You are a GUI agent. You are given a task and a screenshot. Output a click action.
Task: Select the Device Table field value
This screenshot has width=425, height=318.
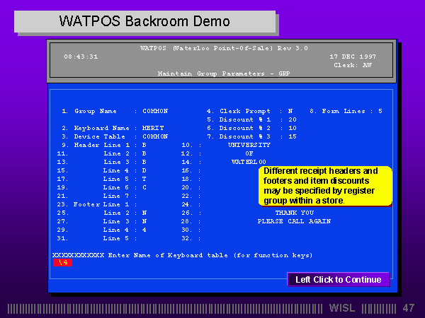[155, 136]
